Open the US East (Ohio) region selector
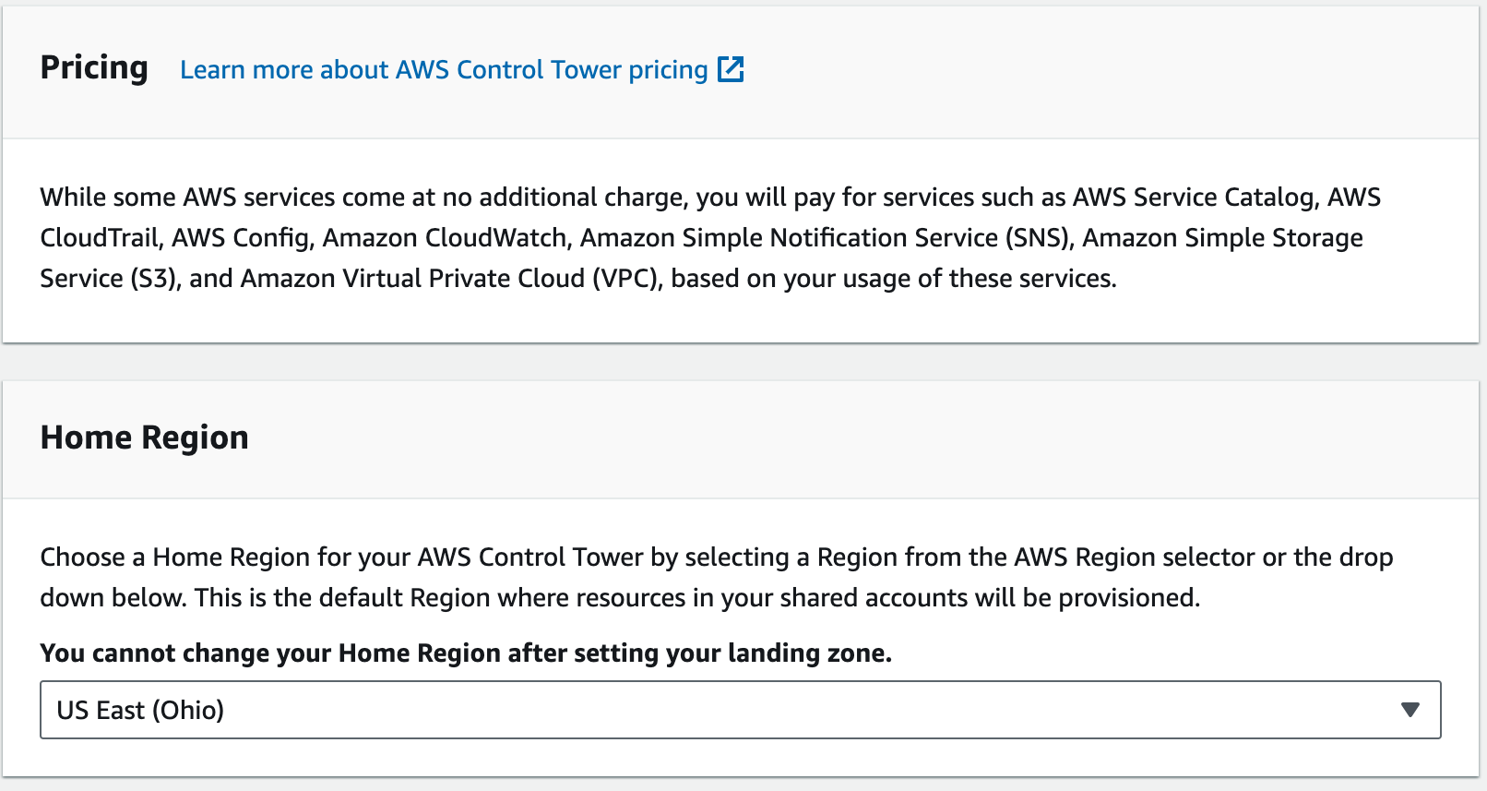Screen dimensions: 1487x791 738,710
